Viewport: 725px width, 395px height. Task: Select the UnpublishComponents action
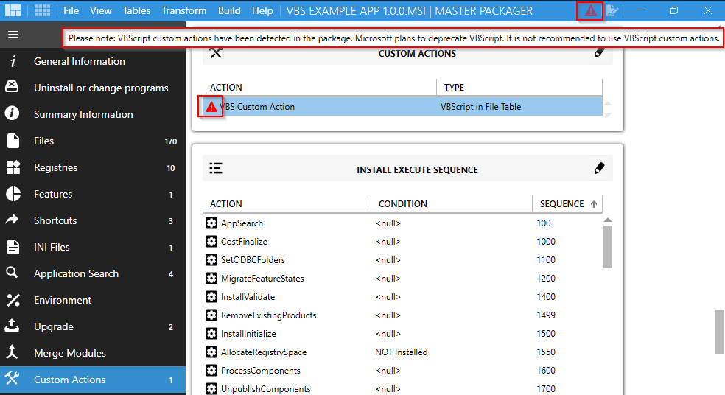(265, 389)
